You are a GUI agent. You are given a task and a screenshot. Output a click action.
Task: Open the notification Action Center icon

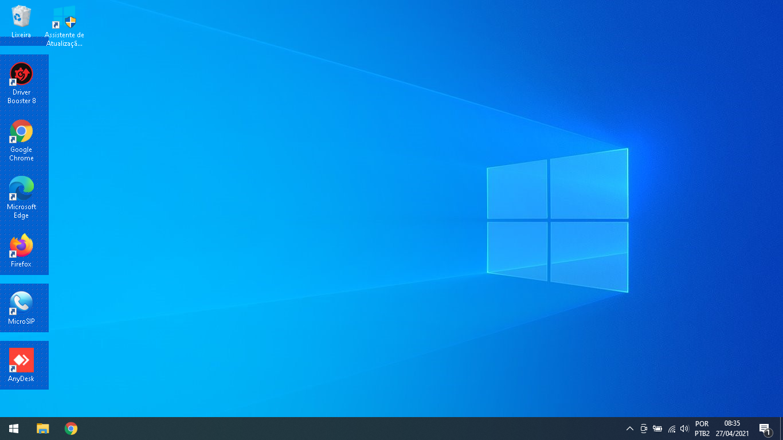(765, 429)
